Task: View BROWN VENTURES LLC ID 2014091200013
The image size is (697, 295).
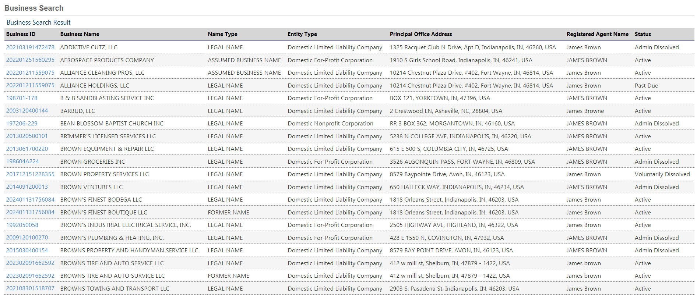Action: tap(27, 187)
